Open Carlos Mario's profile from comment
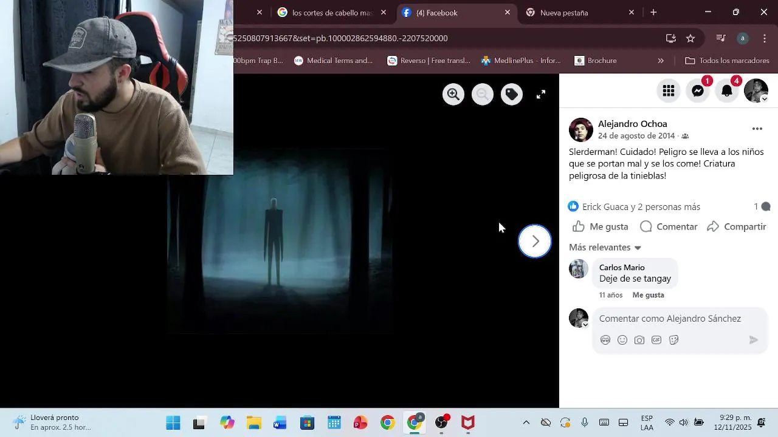This screenshot has width=778, height=437. [622, 268]
